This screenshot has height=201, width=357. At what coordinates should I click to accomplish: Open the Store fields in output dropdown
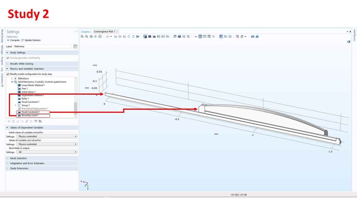tap(47, 152)
